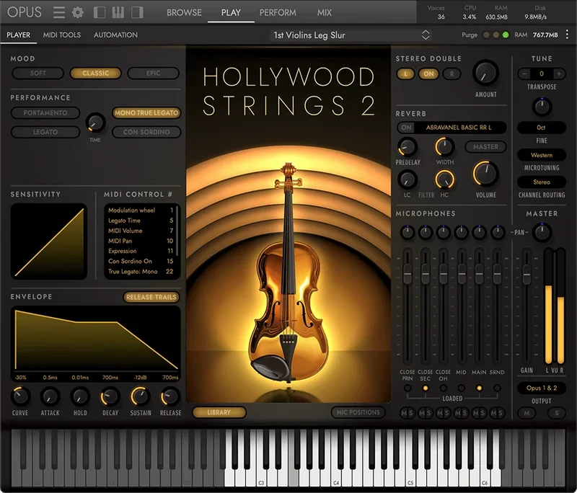Click the envelope Hold knob
Screen dimensions: 577x493
click(80, 396)
